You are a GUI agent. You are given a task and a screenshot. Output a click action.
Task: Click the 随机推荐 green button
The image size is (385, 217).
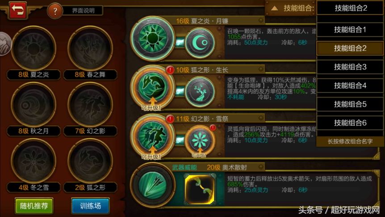click(34, 206)
